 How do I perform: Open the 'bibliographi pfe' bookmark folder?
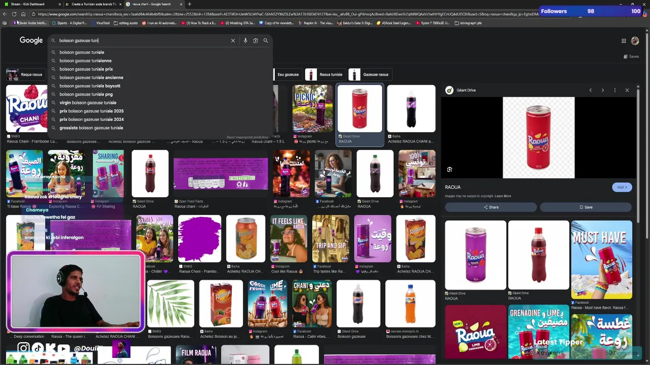(468, 23)
